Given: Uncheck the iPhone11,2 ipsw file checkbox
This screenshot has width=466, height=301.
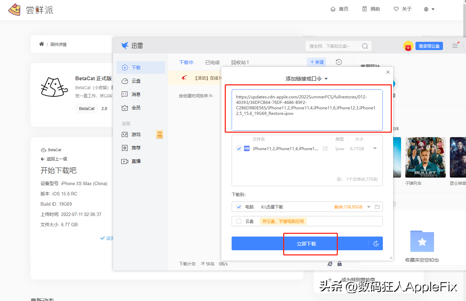Looking at the screenshot, I should (x=238, y=148).
